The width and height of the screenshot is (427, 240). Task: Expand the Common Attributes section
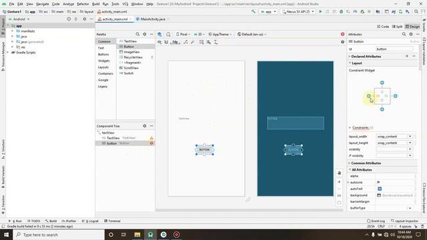(350, 163)
